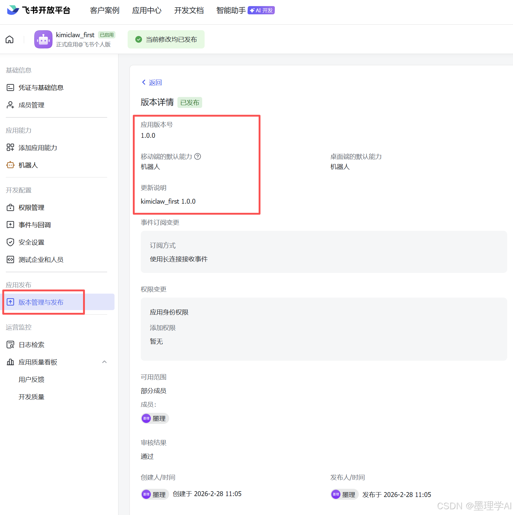Click the kimiclaw_first robot app avatar

[43, 39]
